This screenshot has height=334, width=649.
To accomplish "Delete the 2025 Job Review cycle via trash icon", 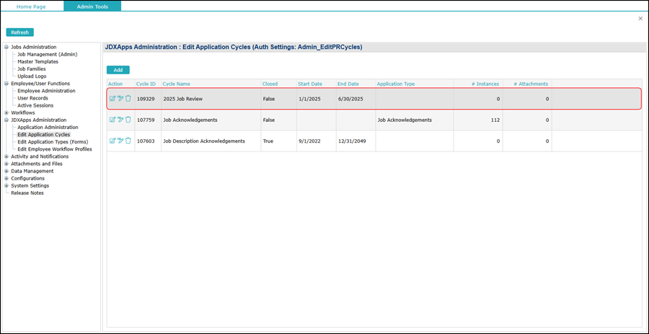I will pos(128,99).
